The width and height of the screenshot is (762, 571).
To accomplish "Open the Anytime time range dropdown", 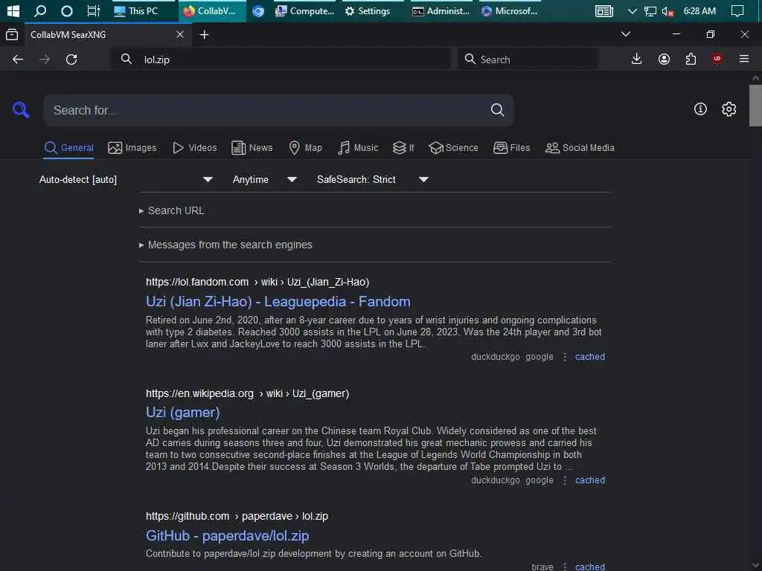I will coord(265,180).
